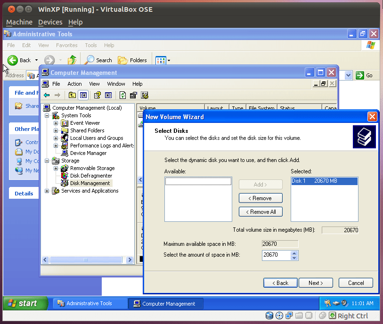Viewport: 383px width, 324px height.
Task: Select Disk 1 in the Selected list
Action: pyautogui.click(x=324, y=180)
